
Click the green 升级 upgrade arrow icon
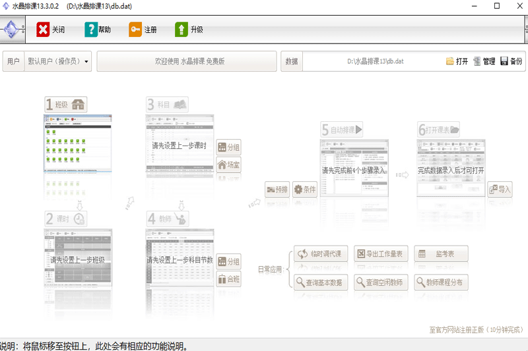181,30
